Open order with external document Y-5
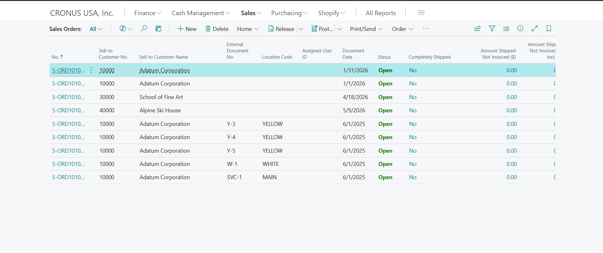Viewport: 603px width, 253px height. pos(68,150)
